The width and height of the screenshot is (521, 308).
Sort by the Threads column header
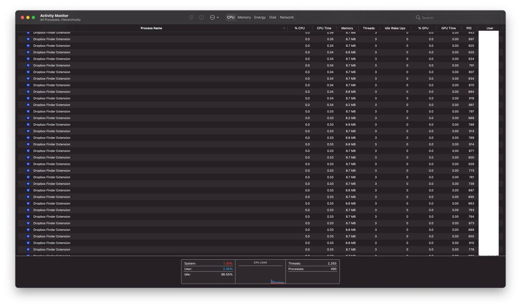pyautogui.click(x=368, y=28)
